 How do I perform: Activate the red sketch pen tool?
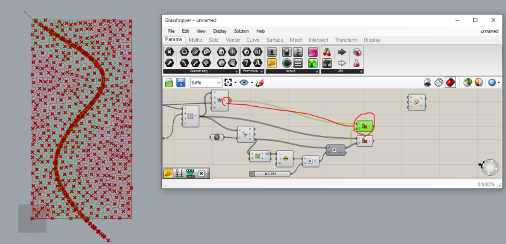click(x=260, y=83)
